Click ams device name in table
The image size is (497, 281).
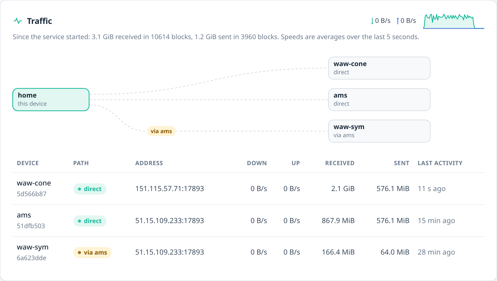pos(24,215)
